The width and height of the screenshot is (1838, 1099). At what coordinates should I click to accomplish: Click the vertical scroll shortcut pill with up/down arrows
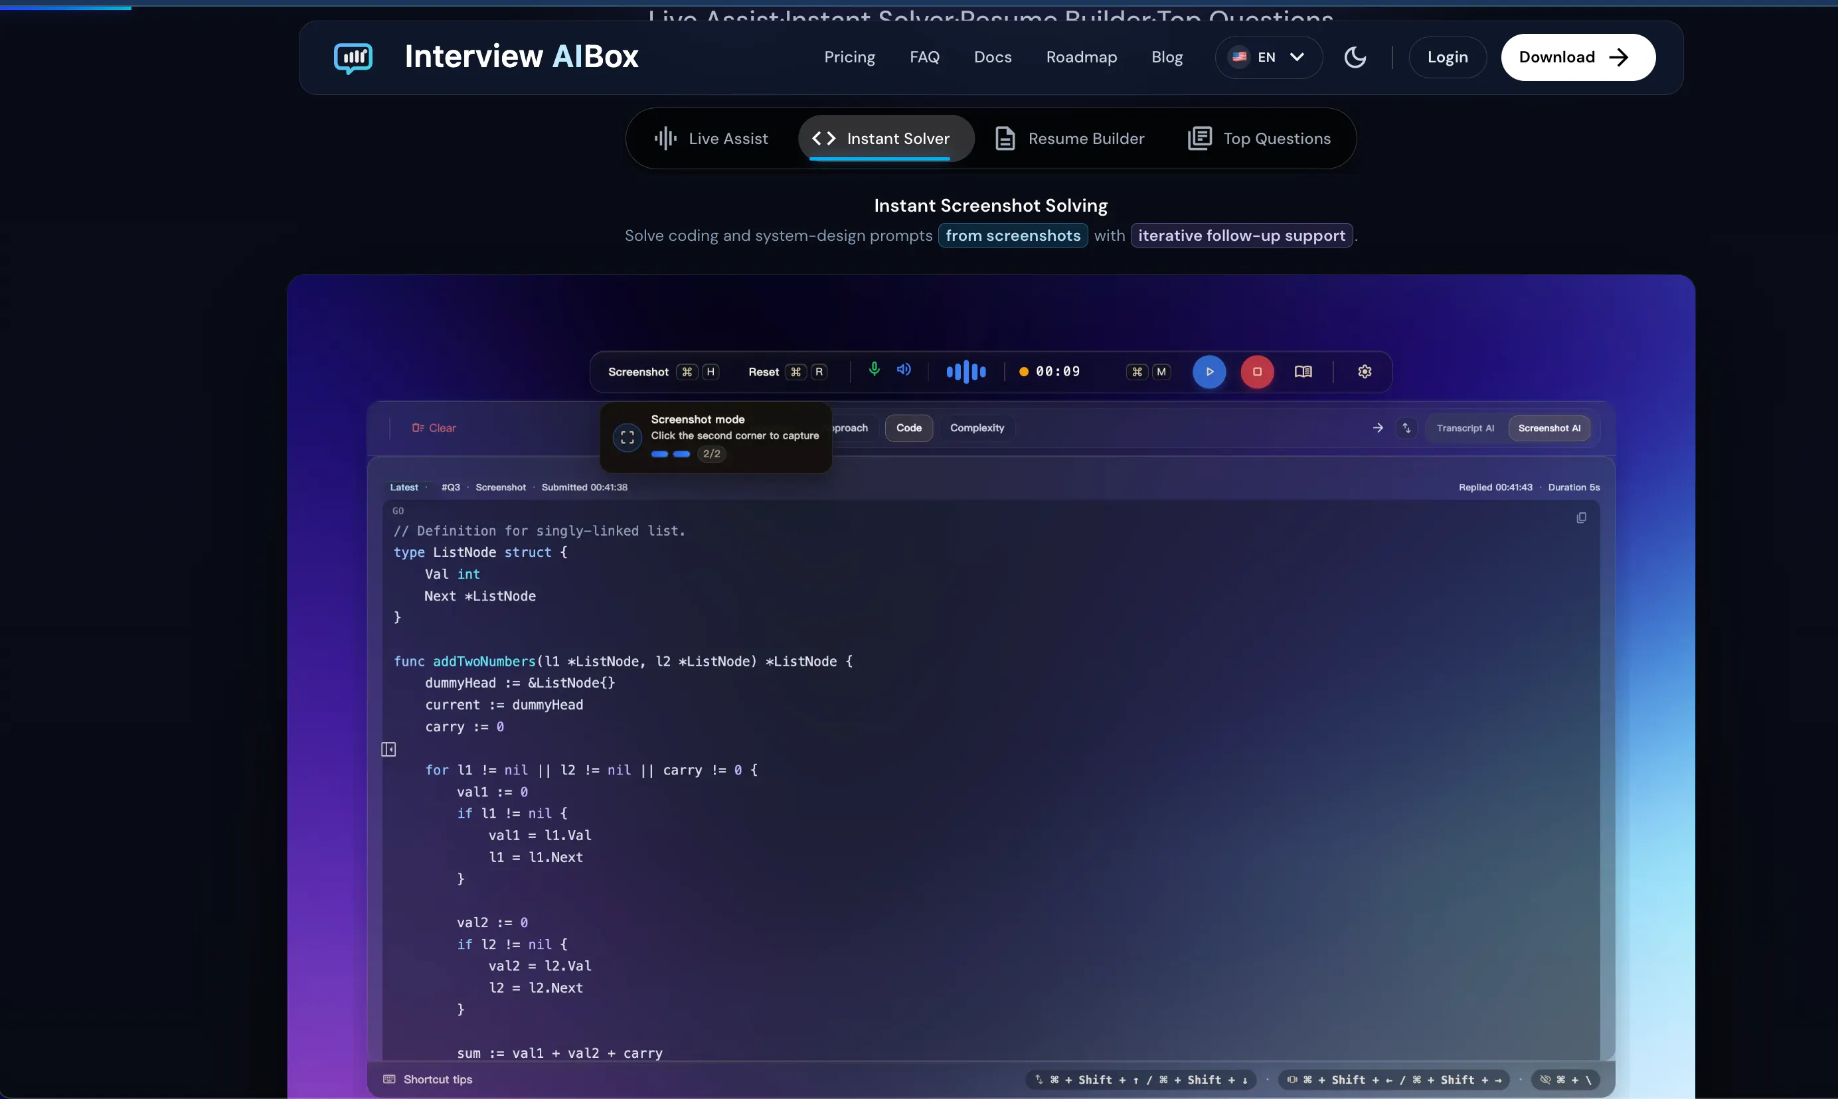click(x=1141, y=1080)
